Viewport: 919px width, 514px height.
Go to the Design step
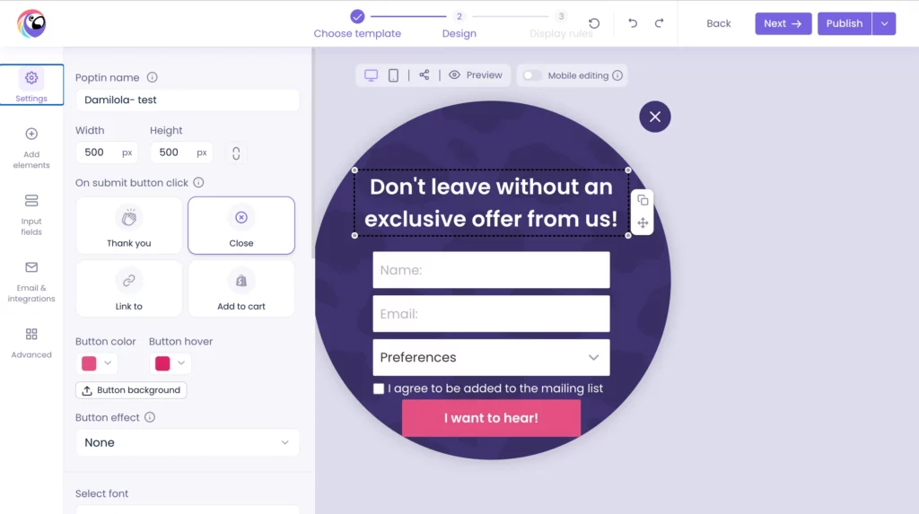[459, 24]
